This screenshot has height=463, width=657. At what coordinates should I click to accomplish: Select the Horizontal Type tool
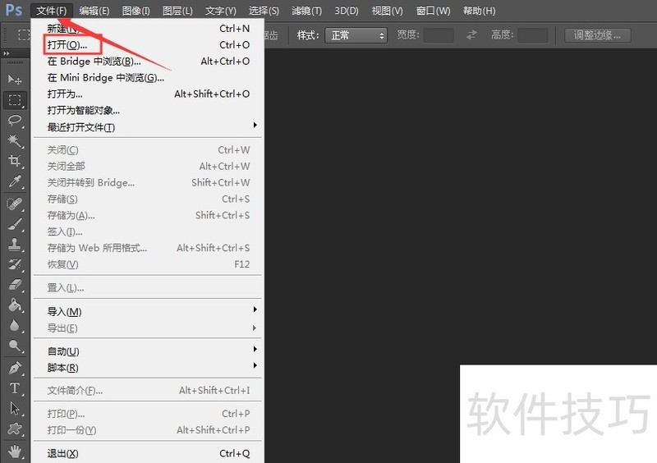click(x=15, y=388)
